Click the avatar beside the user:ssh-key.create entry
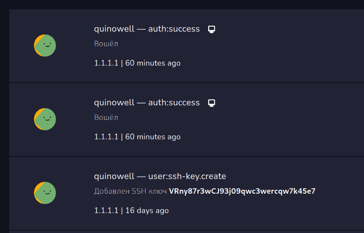The width and height of the screenshot is (364, 233). click(x=45, y=193)
